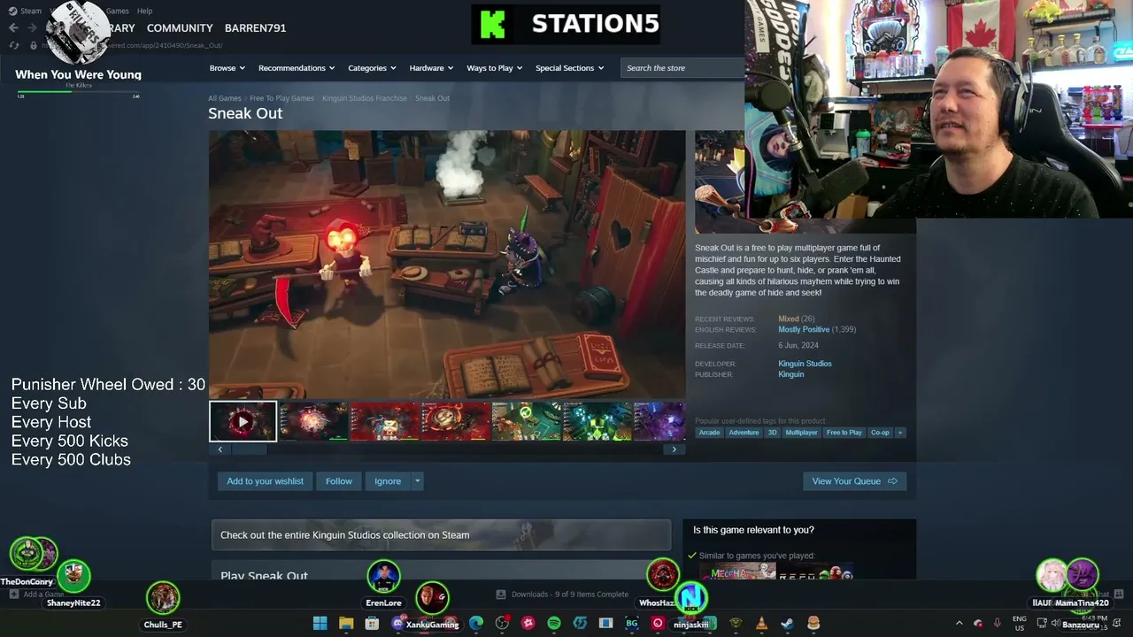Ignore this game
Viewport: 1133px width, 637px height.
388,481
